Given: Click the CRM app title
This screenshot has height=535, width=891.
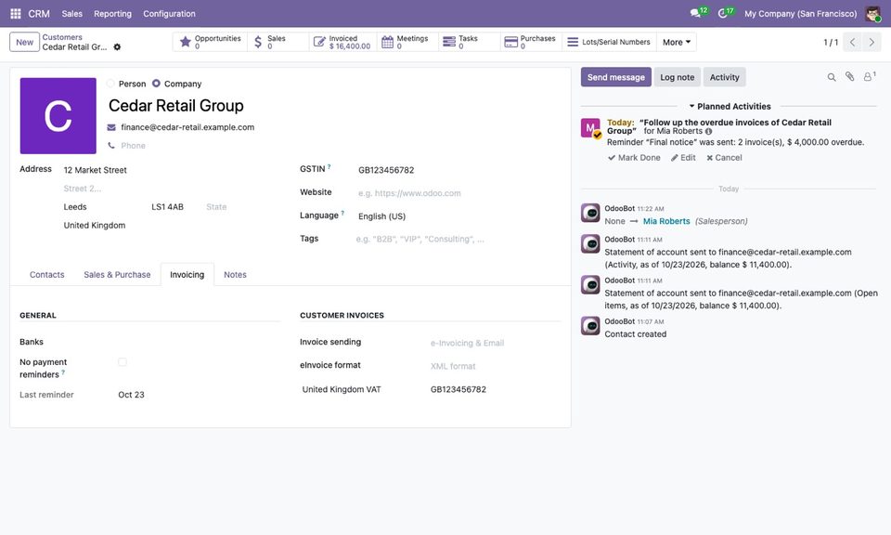Looking at the screenshot, I should tap(39, 14).
